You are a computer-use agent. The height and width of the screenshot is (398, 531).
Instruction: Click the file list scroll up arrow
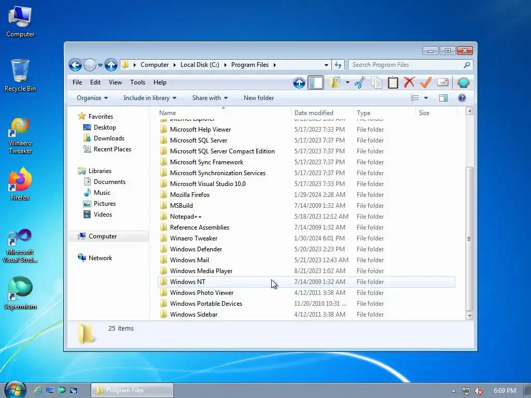[x=469, y=111]
